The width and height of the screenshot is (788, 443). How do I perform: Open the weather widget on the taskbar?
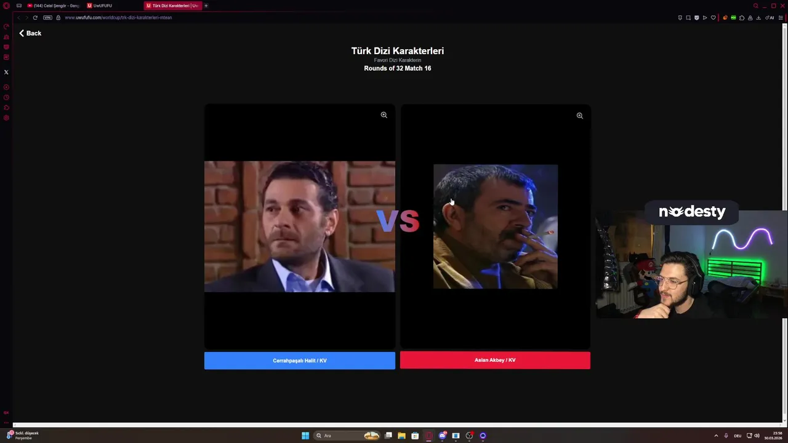pos(22,436)
